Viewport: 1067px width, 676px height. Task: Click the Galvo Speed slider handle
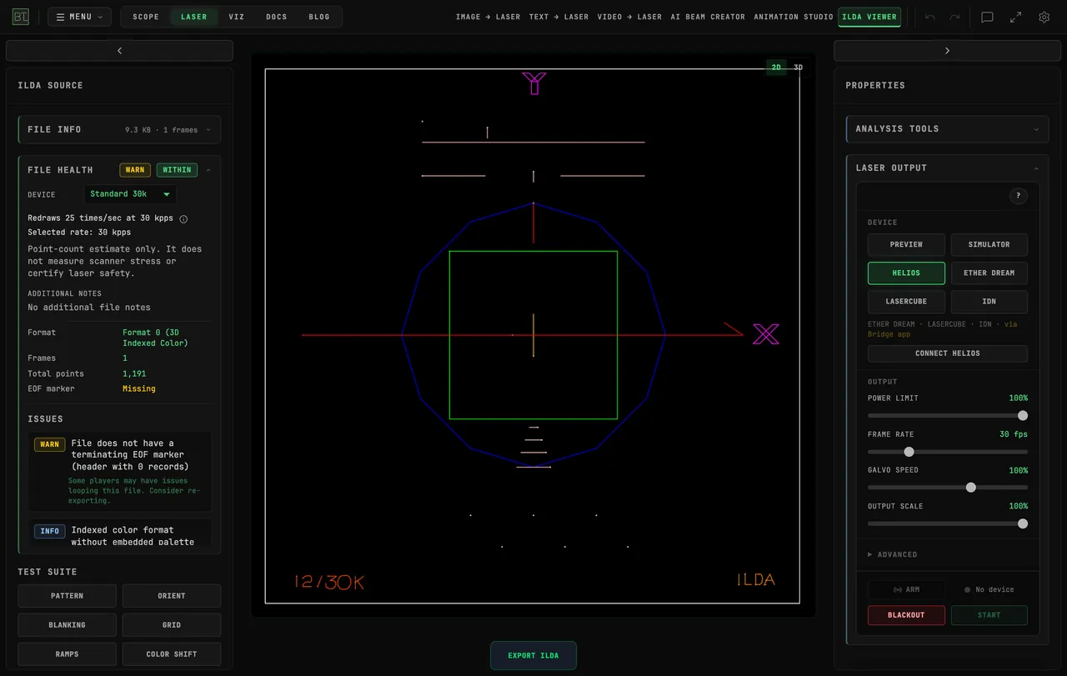[x=970, y=488]
